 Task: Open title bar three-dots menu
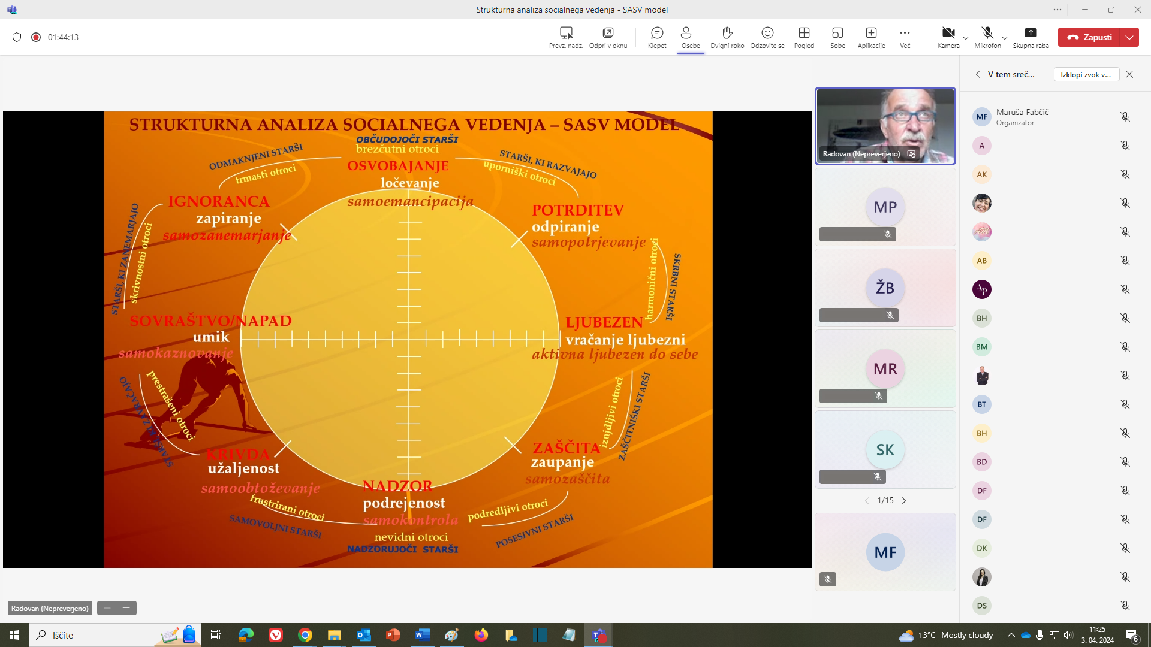click(1057, 10)
